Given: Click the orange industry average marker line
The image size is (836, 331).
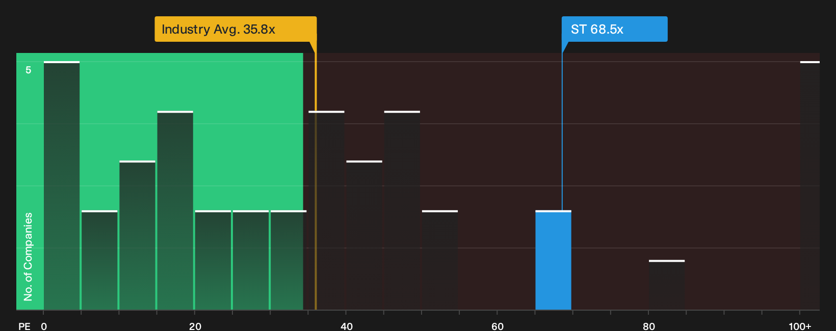Looking at the screenshot, I should pos(316,175).
